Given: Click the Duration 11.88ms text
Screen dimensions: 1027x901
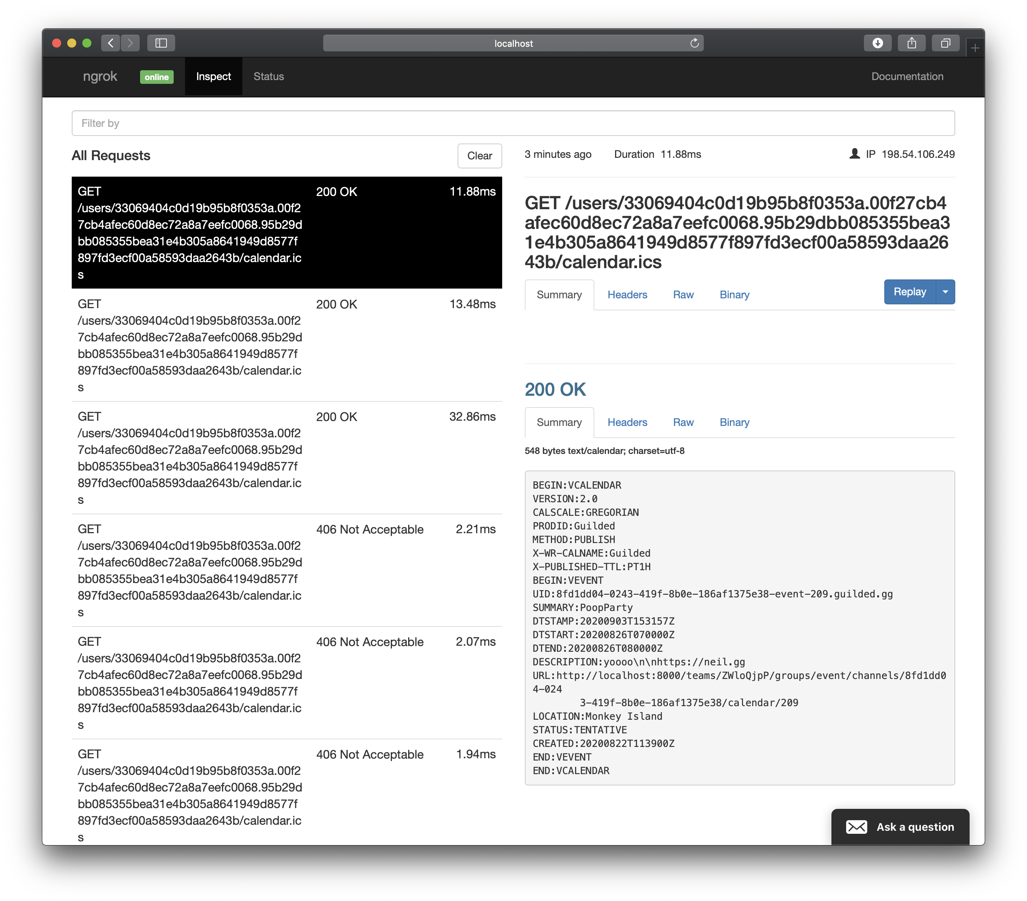Looking at the screenshot, I should click(657, 154).
